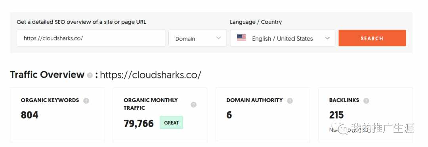Viewport: 428px width, 147px height.
Task: Focus the URL field containing cloudsharks.co
Action: tap(91, 38)
